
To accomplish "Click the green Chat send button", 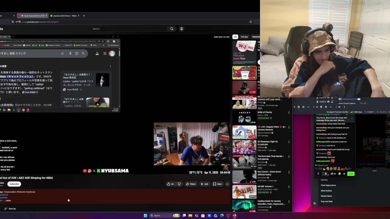I will pos(351,174).
